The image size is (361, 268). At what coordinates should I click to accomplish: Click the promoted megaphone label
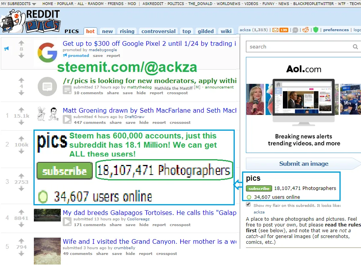[x=76, y=55]
